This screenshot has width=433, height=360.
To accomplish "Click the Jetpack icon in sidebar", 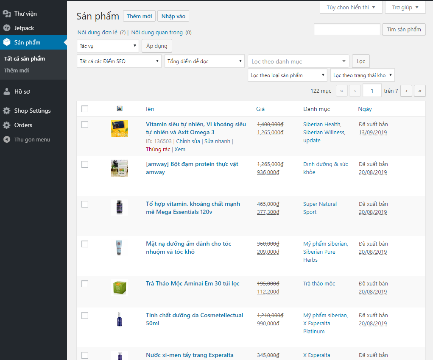I will click(x=6, y=28).
